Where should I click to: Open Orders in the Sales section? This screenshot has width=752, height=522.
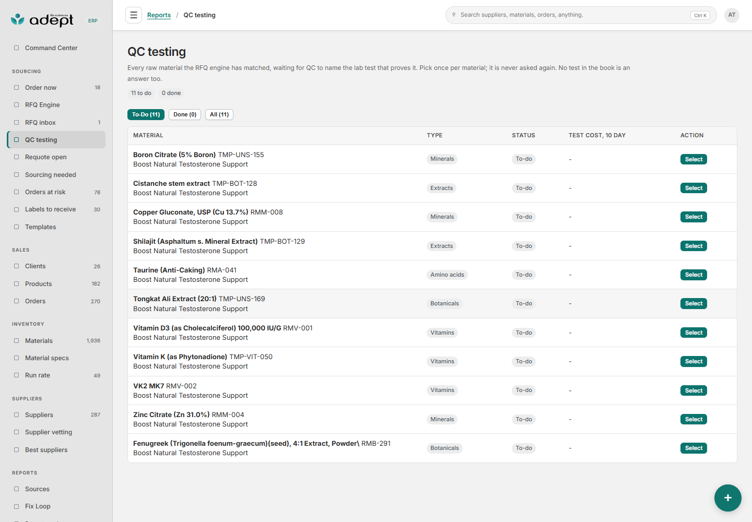(x=56, y=301)
